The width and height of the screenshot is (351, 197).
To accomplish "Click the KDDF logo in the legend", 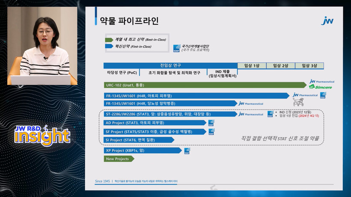I will (x=177, y=48).
